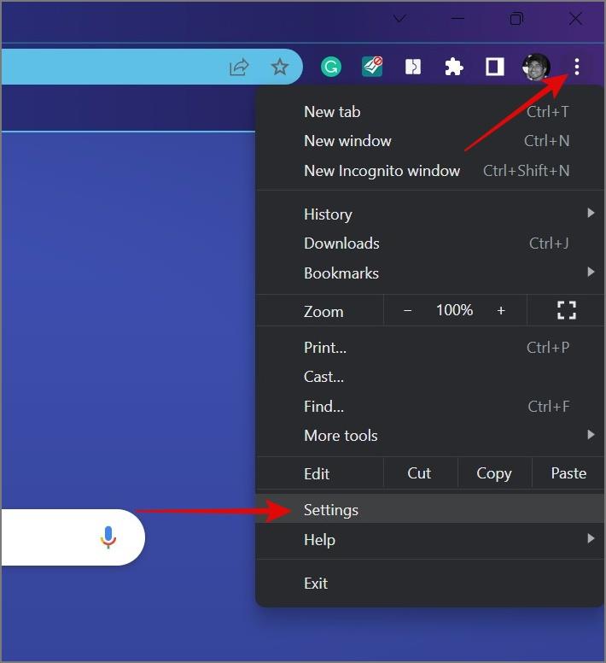Screen dimensions: 606x663
Task: Open Downloads from the menu
Action: [x=430, y=243]
